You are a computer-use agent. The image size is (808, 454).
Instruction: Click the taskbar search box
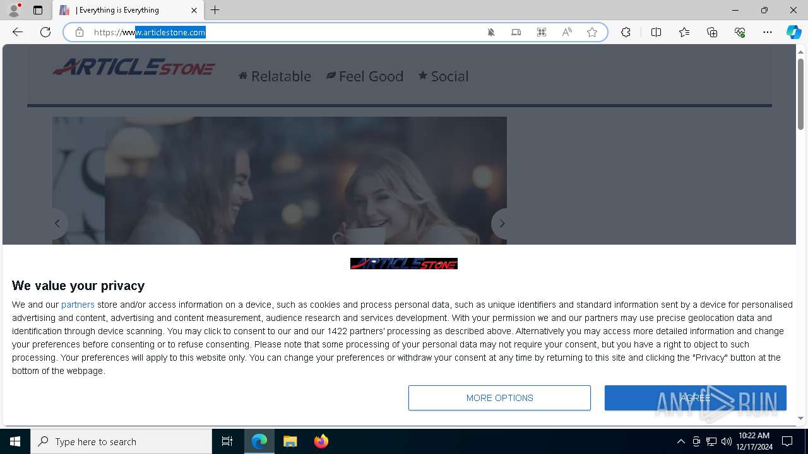[121, 441]
